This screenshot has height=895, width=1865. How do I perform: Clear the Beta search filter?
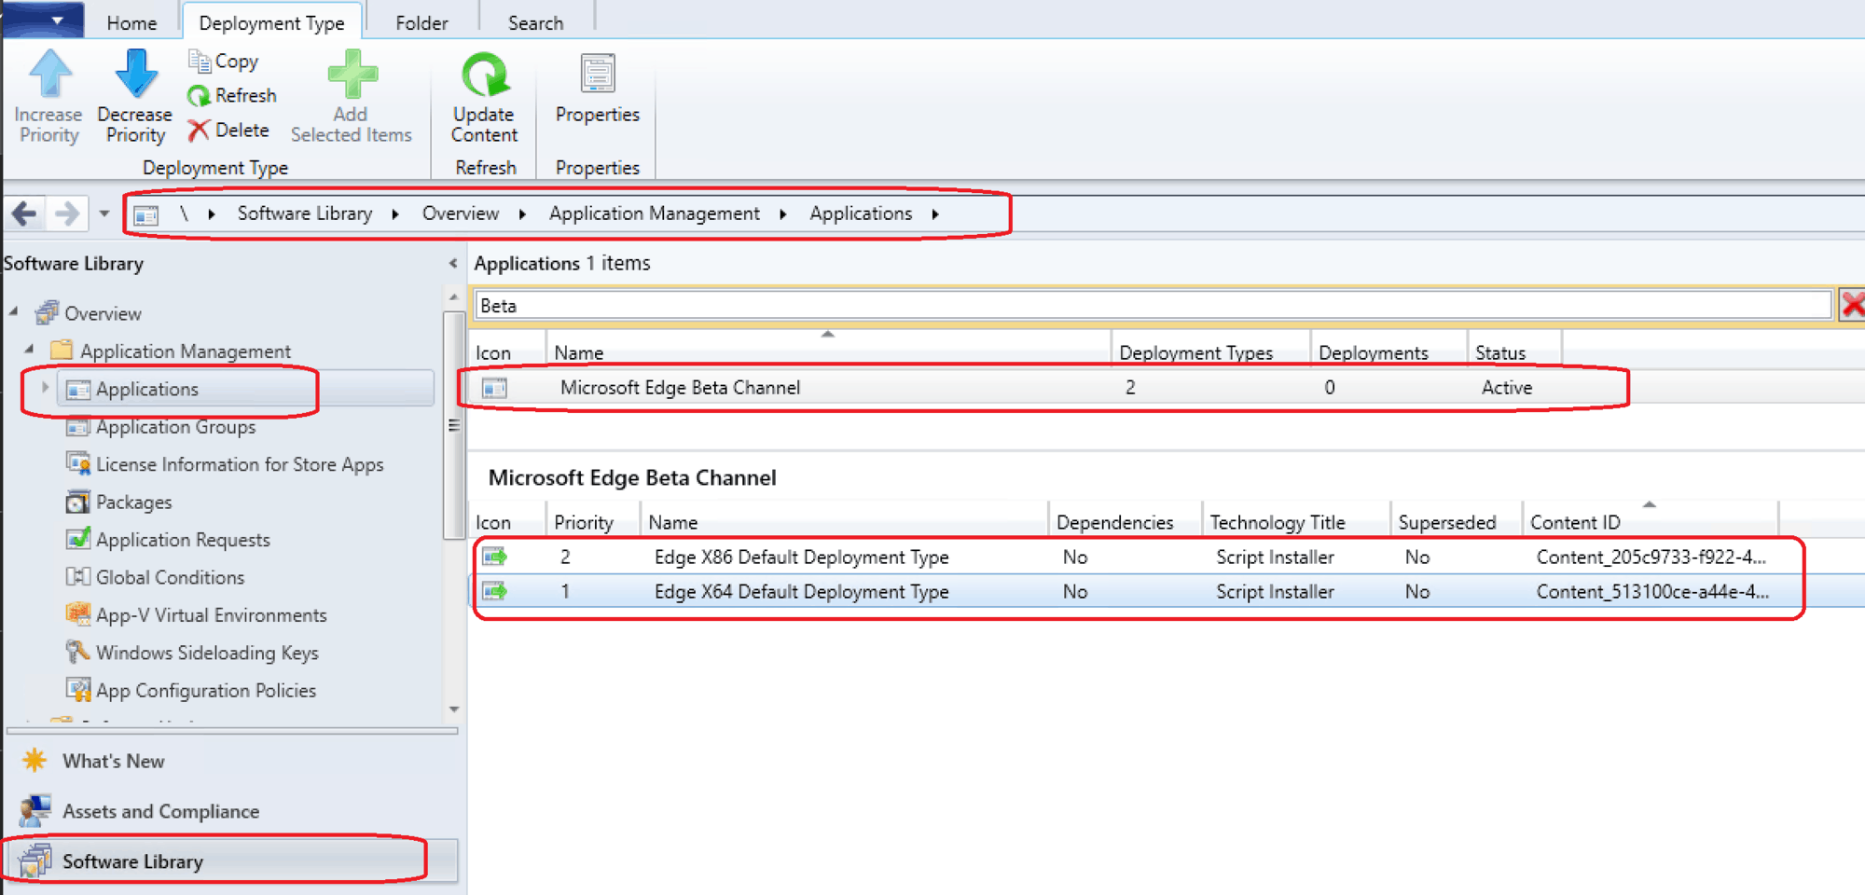(1851, 305)
